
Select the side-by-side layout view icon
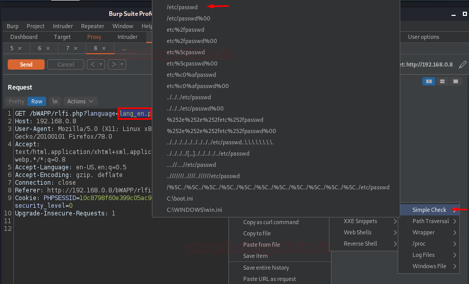coord(428,81)
